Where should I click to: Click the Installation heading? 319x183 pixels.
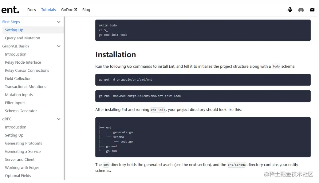pos(116,54)
